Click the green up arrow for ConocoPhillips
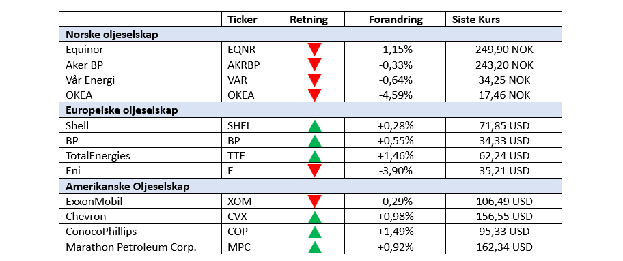623x261 pixels. click(x=314, y=232)
